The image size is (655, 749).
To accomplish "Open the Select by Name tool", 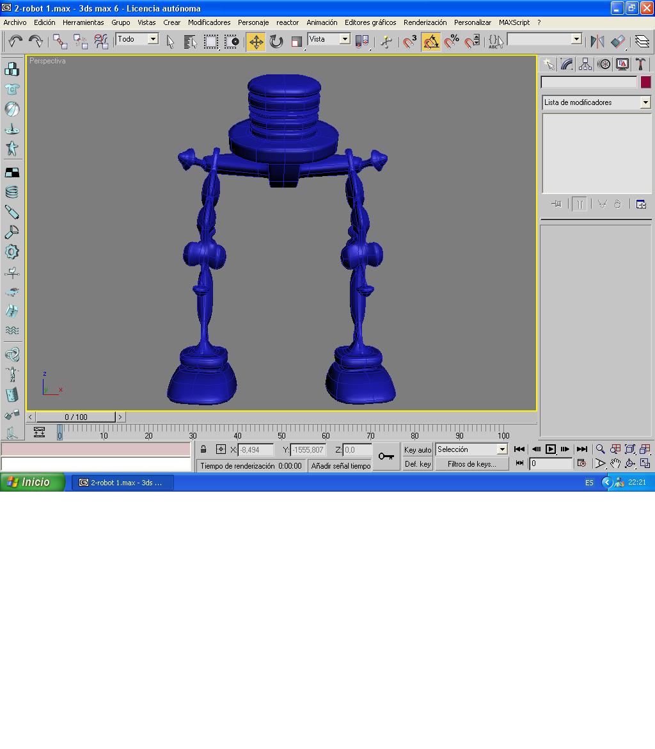I will [x=190, y=42].
